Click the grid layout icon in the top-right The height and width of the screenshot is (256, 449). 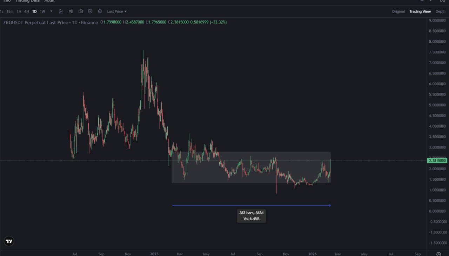tap(442, 1)
